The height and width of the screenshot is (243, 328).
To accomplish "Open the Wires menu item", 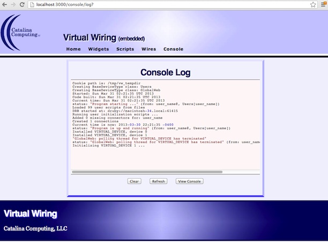I will click(149, 49).
